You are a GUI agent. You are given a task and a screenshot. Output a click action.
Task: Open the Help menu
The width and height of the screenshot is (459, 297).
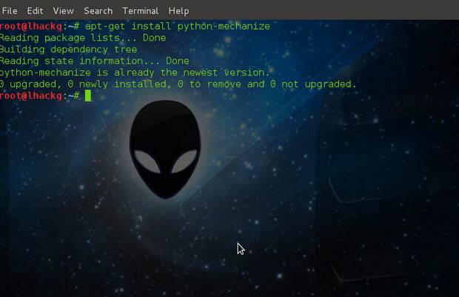coord(178,11)
